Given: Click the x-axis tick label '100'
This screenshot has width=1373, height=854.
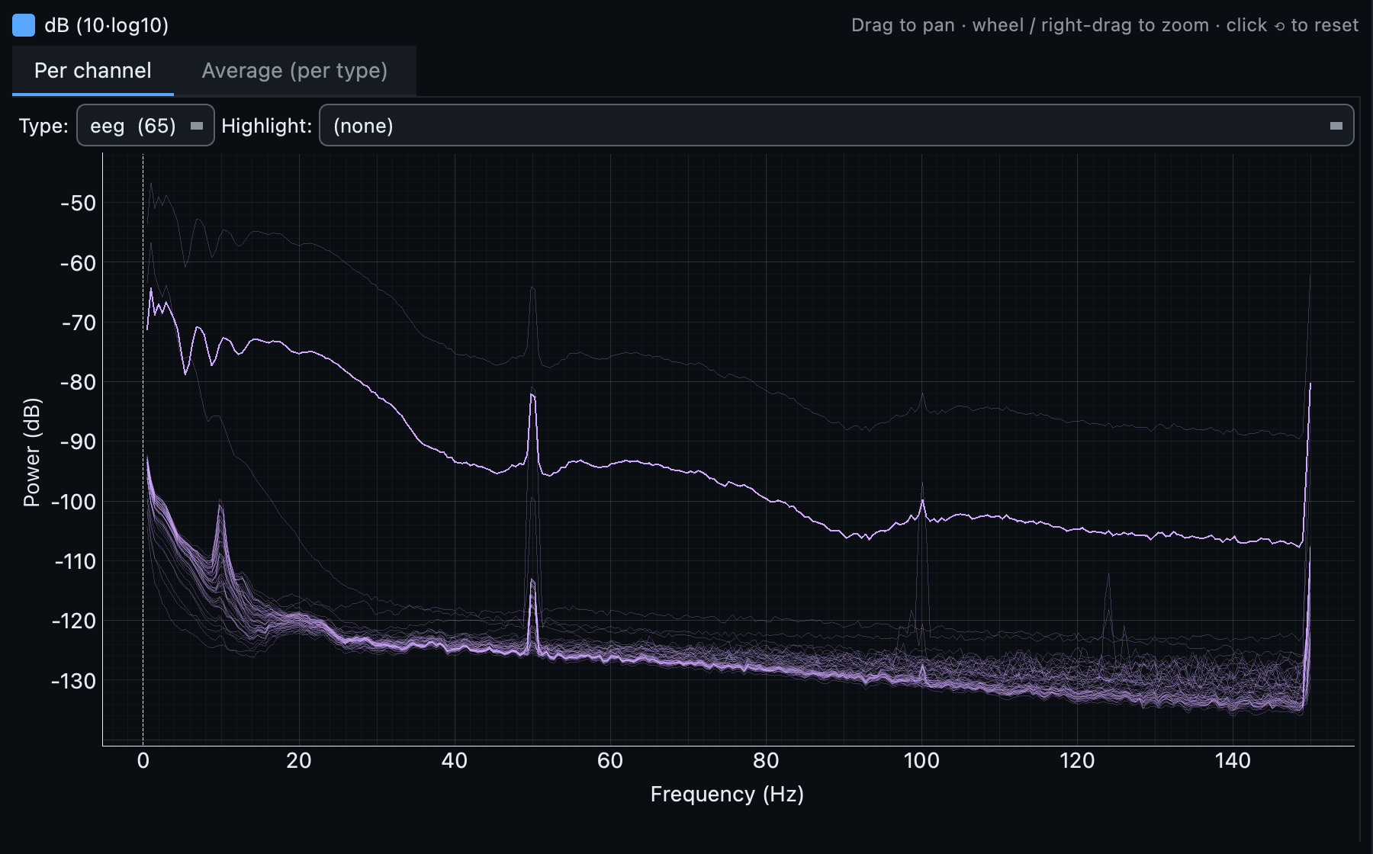Looking at the screenshot, I should point(921,760).
